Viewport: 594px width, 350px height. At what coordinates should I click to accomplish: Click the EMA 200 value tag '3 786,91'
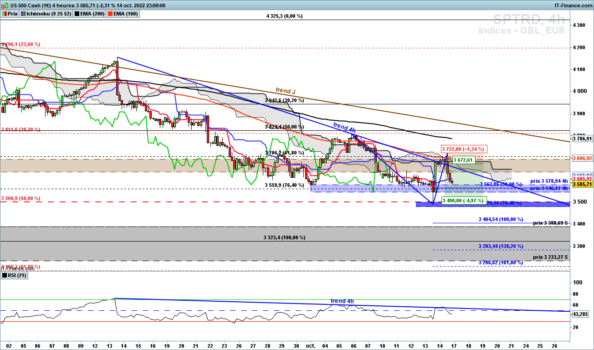pyautogui.click(x=582, y=139)
